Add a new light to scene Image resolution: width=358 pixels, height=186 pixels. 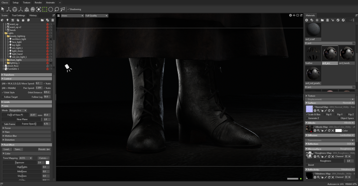click(x=7, y=20)
